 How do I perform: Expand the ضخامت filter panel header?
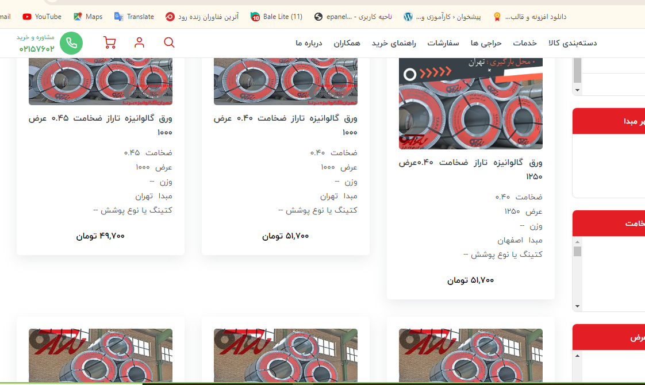[608, 224]
